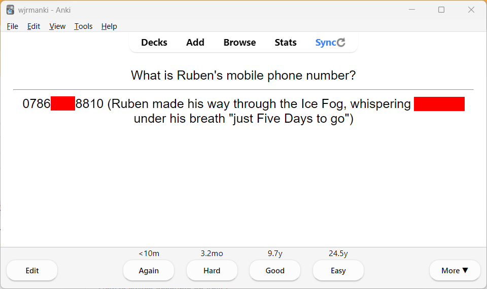This screenshot has height=289, width=487.
Task: Expand the More options dropdown
Action: click(455, 271)
